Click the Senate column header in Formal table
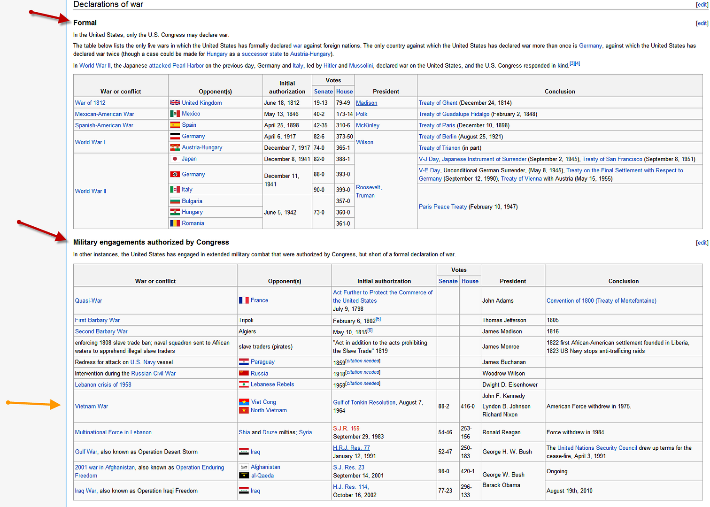Viewport: 710px width, 507px height. pyautogui.click(x=323, y=92)
